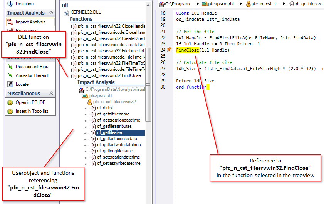Collapse the Impact Analysis sidebar section
Screen dimensions: 324x204
[x=51, y=13]
